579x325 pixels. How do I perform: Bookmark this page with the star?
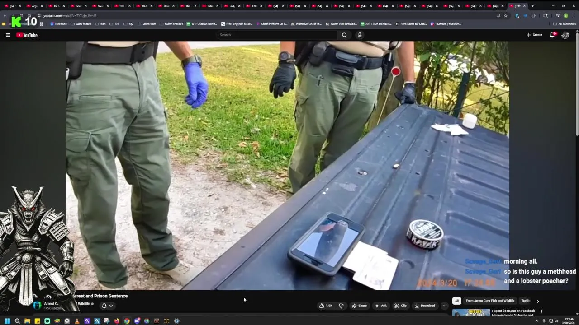point(506,15)
